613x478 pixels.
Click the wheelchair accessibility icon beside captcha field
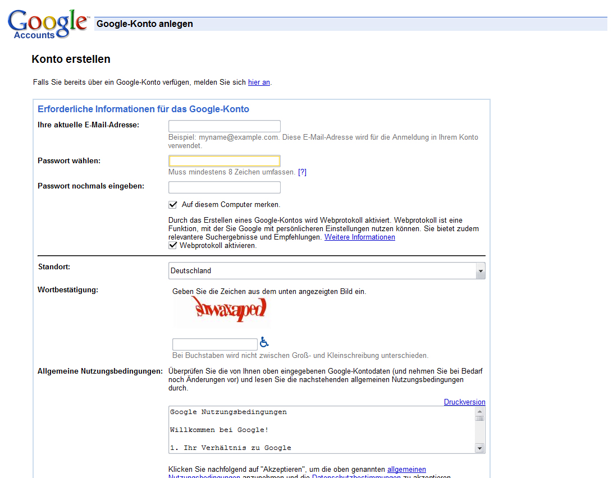click(264, 342)
